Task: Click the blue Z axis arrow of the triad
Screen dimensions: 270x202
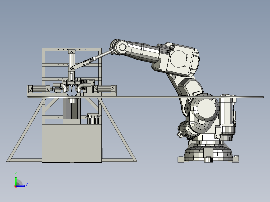Action: [21, 186]
